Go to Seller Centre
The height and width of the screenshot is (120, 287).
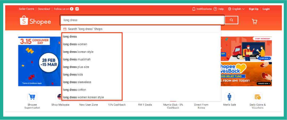click(x=26, y=9)
